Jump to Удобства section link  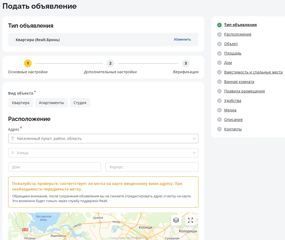tap(232, 101)
